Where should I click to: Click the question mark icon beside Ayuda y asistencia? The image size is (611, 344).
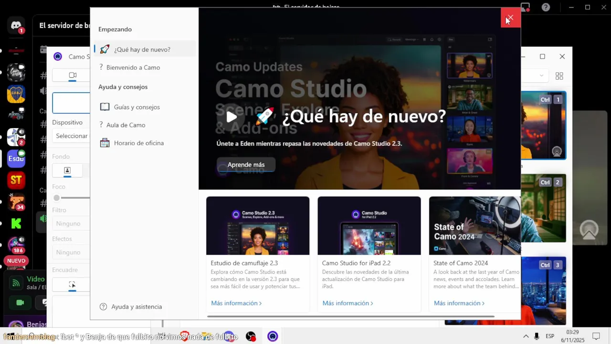pyautogui.click(x=103, y=307)
